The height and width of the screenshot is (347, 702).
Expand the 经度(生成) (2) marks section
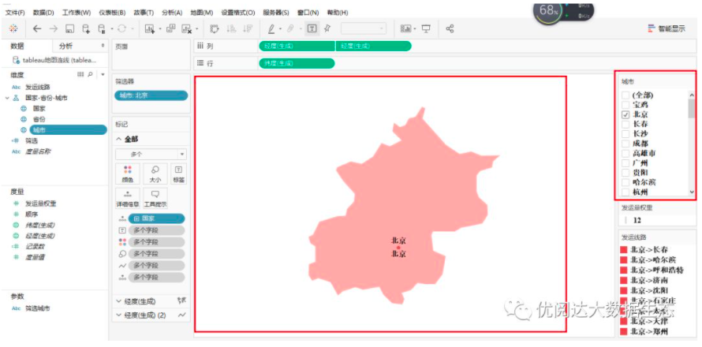pos(119,315)
